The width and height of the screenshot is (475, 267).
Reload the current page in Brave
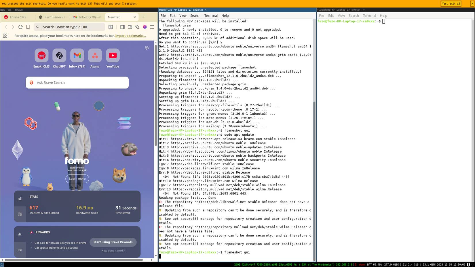(20, 27)
